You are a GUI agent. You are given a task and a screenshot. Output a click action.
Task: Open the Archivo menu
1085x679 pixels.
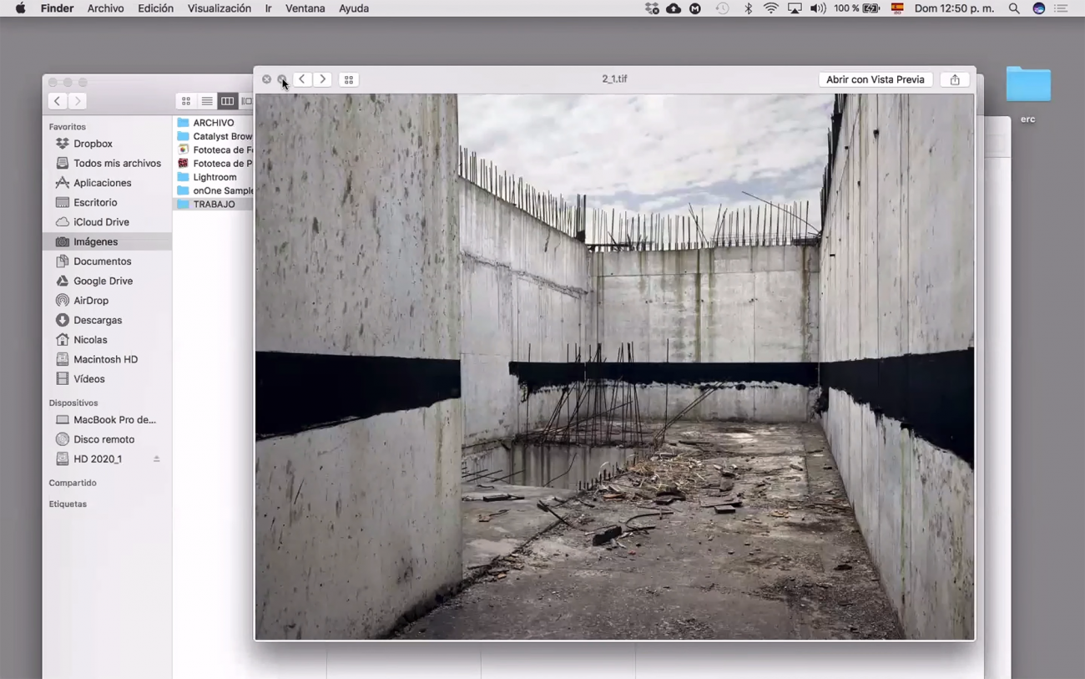[x=105, y=8]
